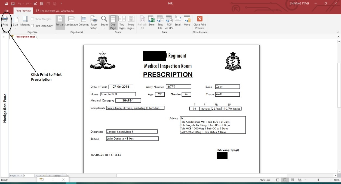Open the File menu

tap(7, 11)
